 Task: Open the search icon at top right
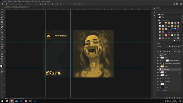click(174, 4)
